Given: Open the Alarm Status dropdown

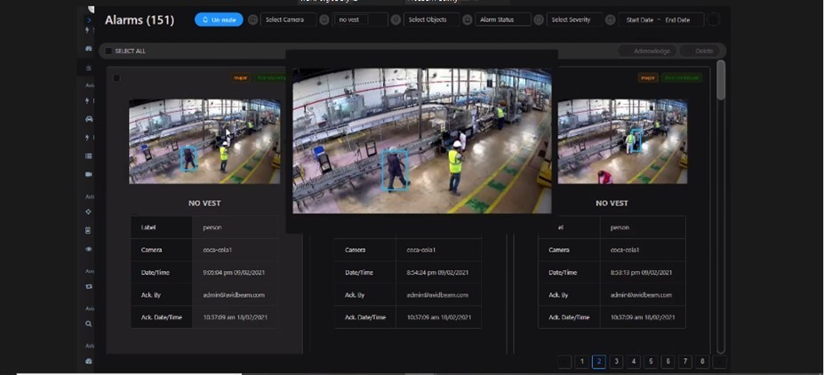Looking at the screenshot, I should (503, 20).
